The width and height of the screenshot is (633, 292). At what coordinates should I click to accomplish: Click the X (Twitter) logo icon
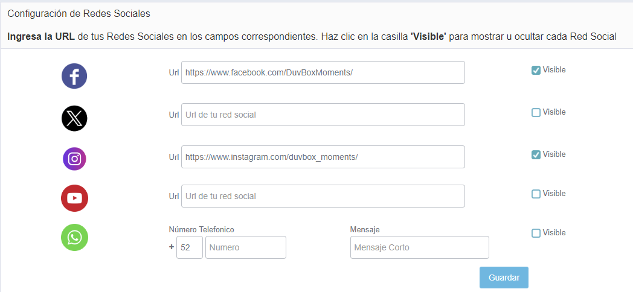tap(74, 118)
